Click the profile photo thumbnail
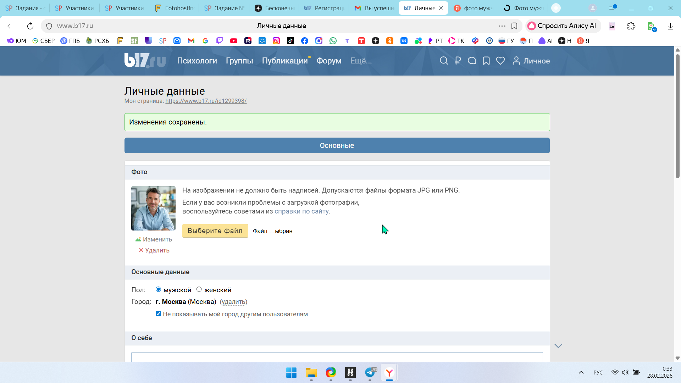This screenshot has height=383, width=681. (x=153, y=209)
